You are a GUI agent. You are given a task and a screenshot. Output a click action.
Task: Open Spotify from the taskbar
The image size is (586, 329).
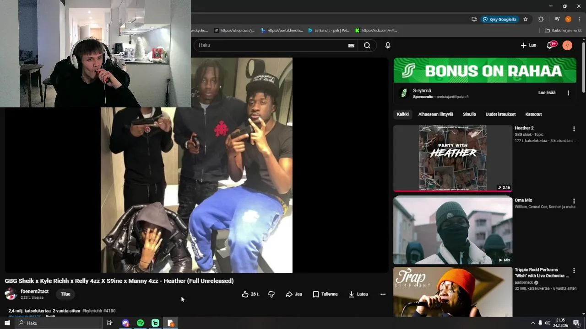tap(141, 323)
